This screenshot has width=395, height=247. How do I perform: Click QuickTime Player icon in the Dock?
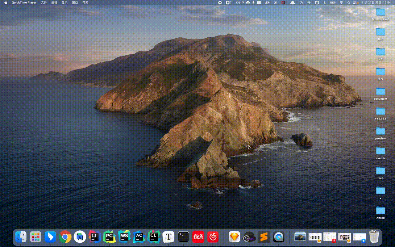coord(279,237)
